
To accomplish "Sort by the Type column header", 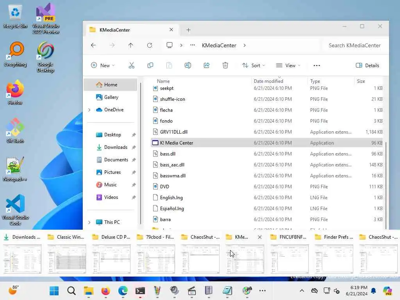I will coord(315,81).
